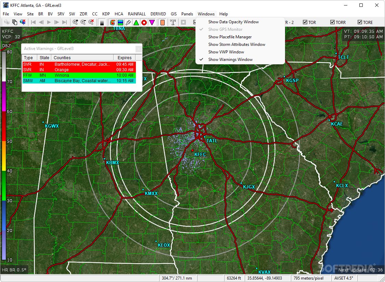Open the BR product menu
The image size is (385, 282).
pos(41,14)
